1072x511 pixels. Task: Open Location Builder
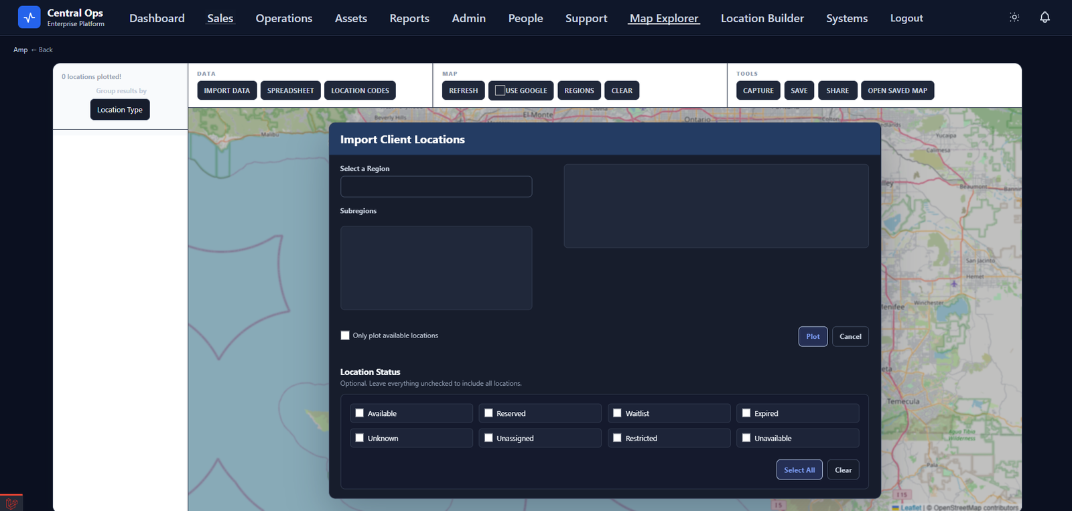762,18
